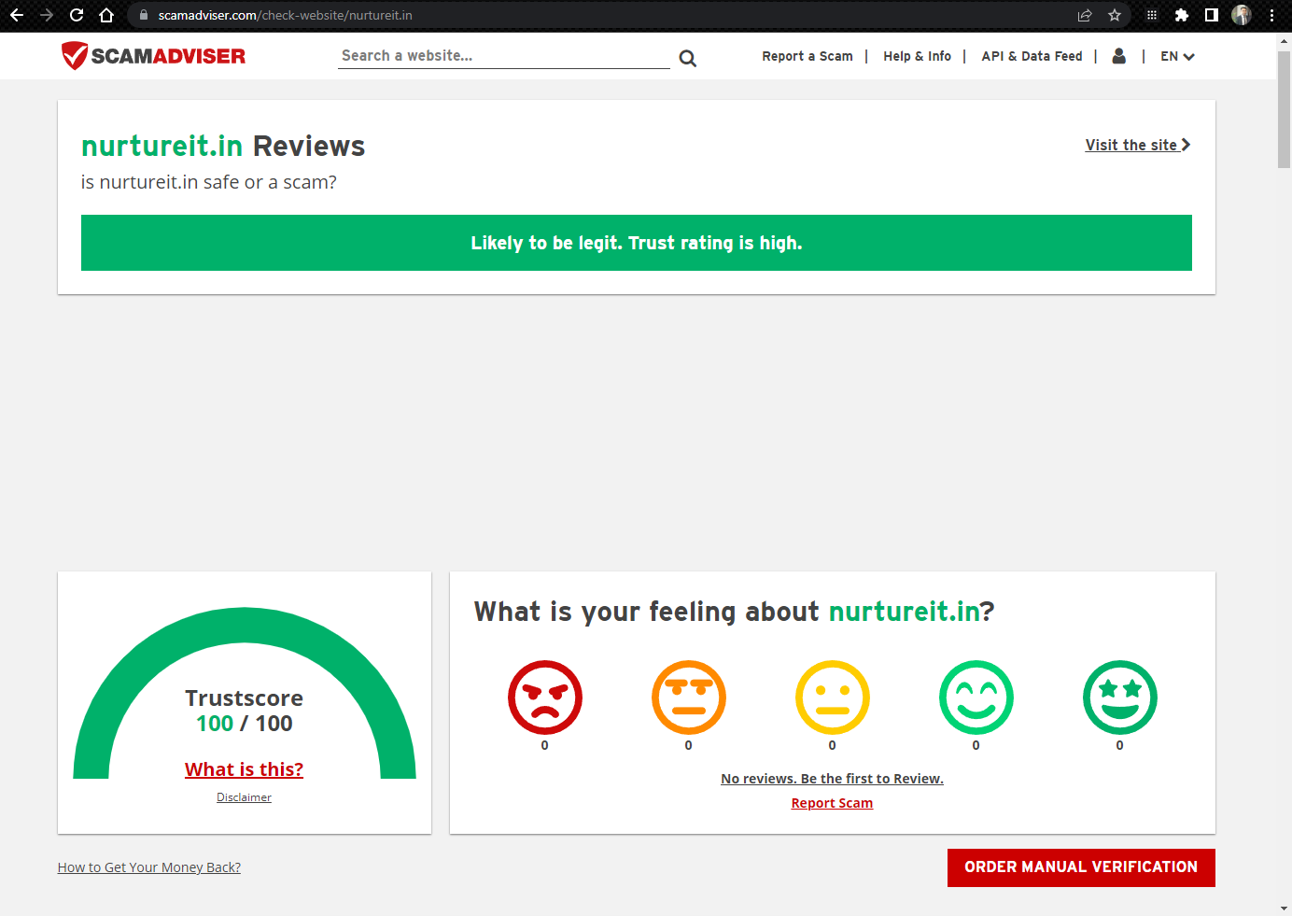Image resolution: width=1292 pixels, height=916 pixels.
Task: Click the Order Manual Verification button
Action: 1081,867
